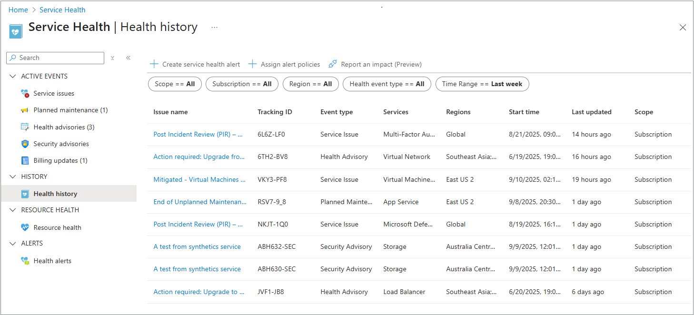
Task: Open the Mitigated - Virtual Machines issue link
Action: [x=199, y=179]
